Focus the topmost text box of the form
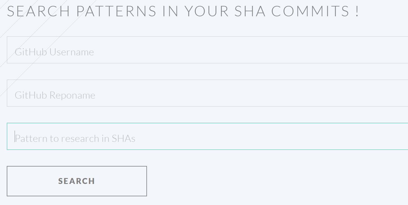 207,50
